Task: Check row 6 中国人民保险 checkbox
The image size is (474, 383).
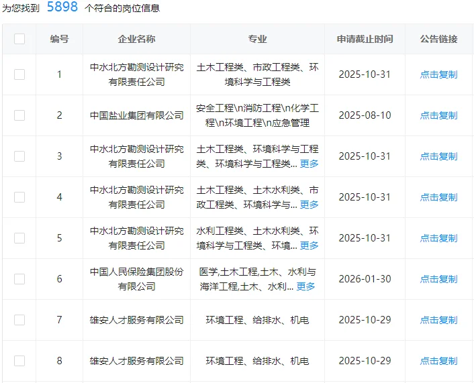Action: point(19,279)
